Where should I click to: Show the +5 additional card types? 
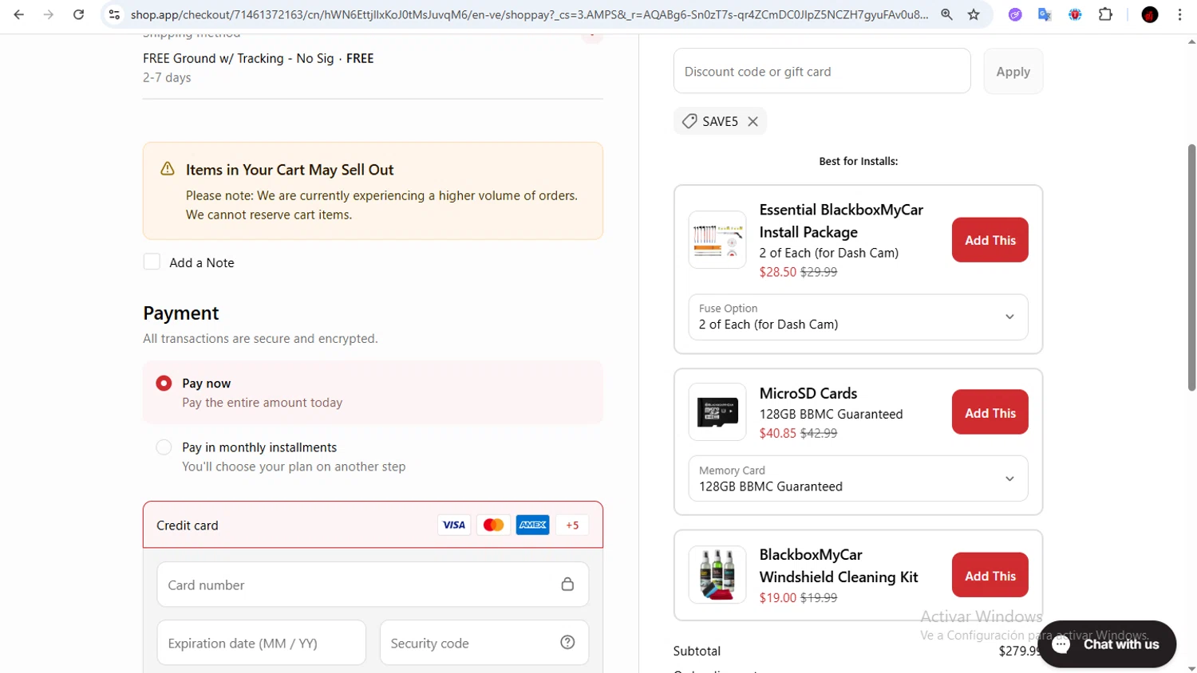[x=572, y=525]
